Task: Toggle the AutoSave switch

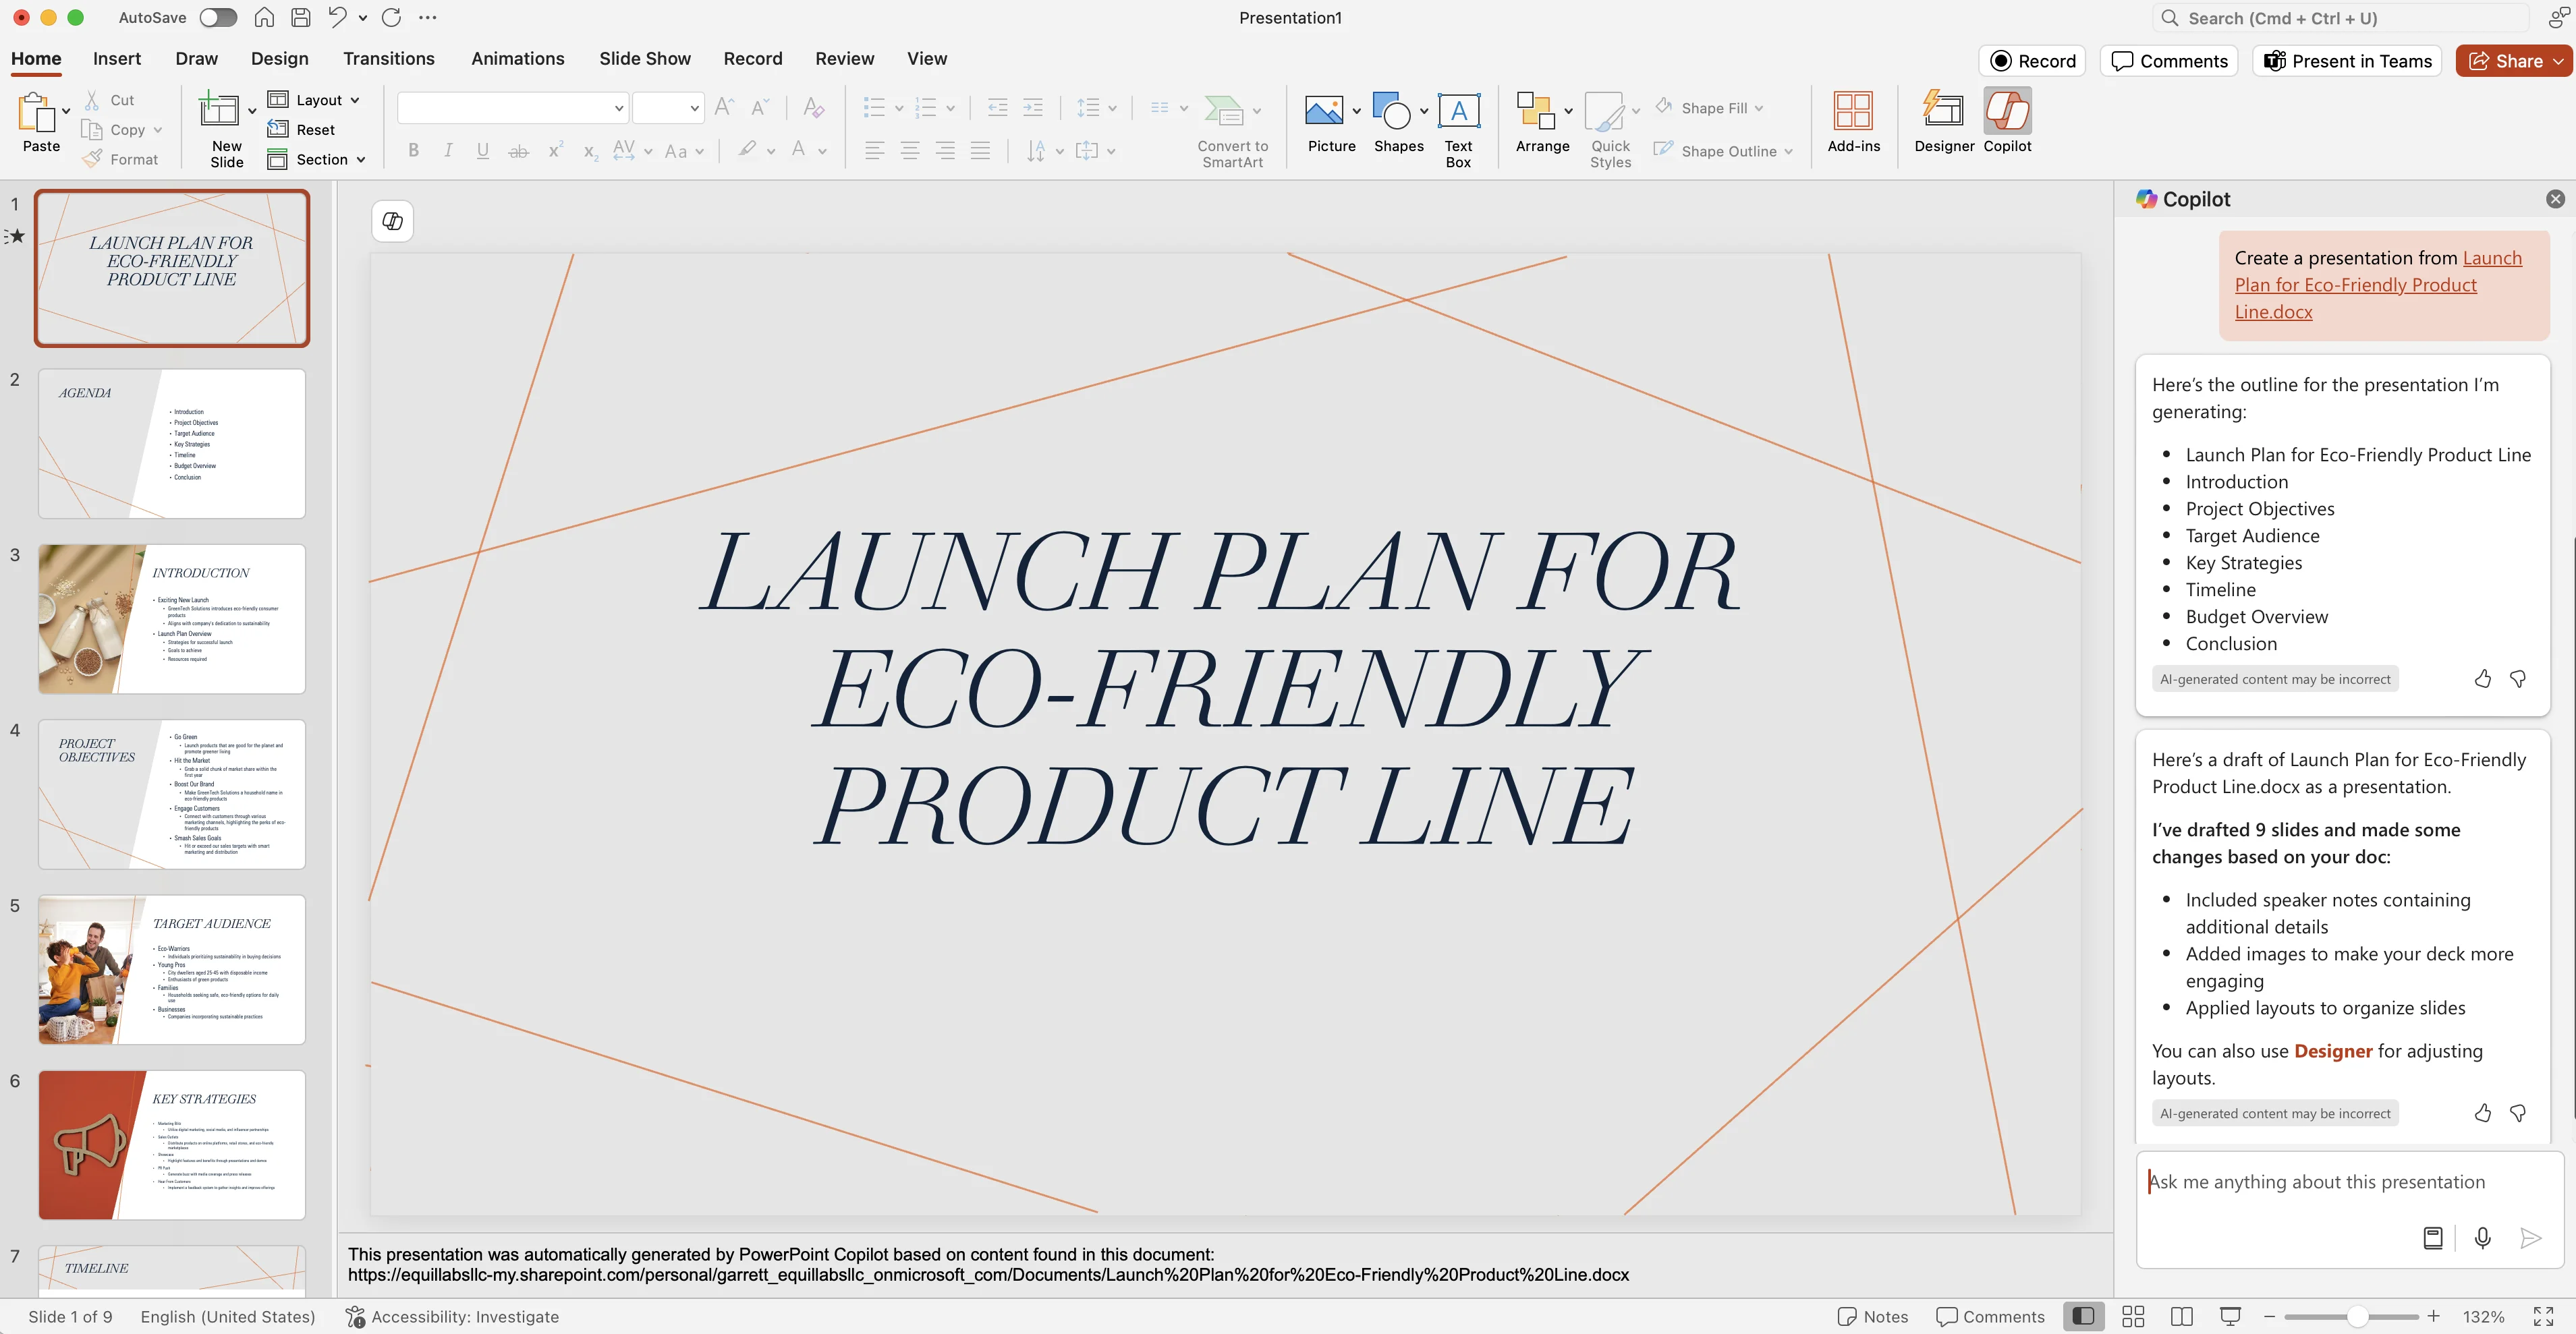Action: [217, 17]
